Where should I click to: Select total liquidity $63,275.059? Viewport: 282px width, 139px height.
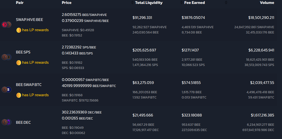[x=143, y=83]
